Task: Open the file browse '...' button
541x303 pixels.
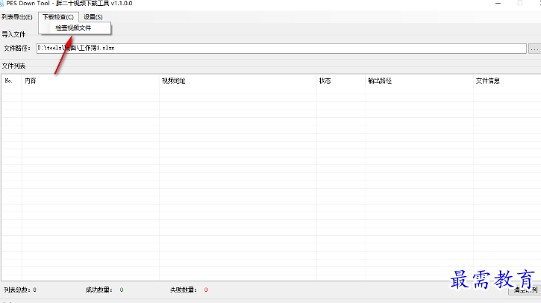Action: (534, 49)
